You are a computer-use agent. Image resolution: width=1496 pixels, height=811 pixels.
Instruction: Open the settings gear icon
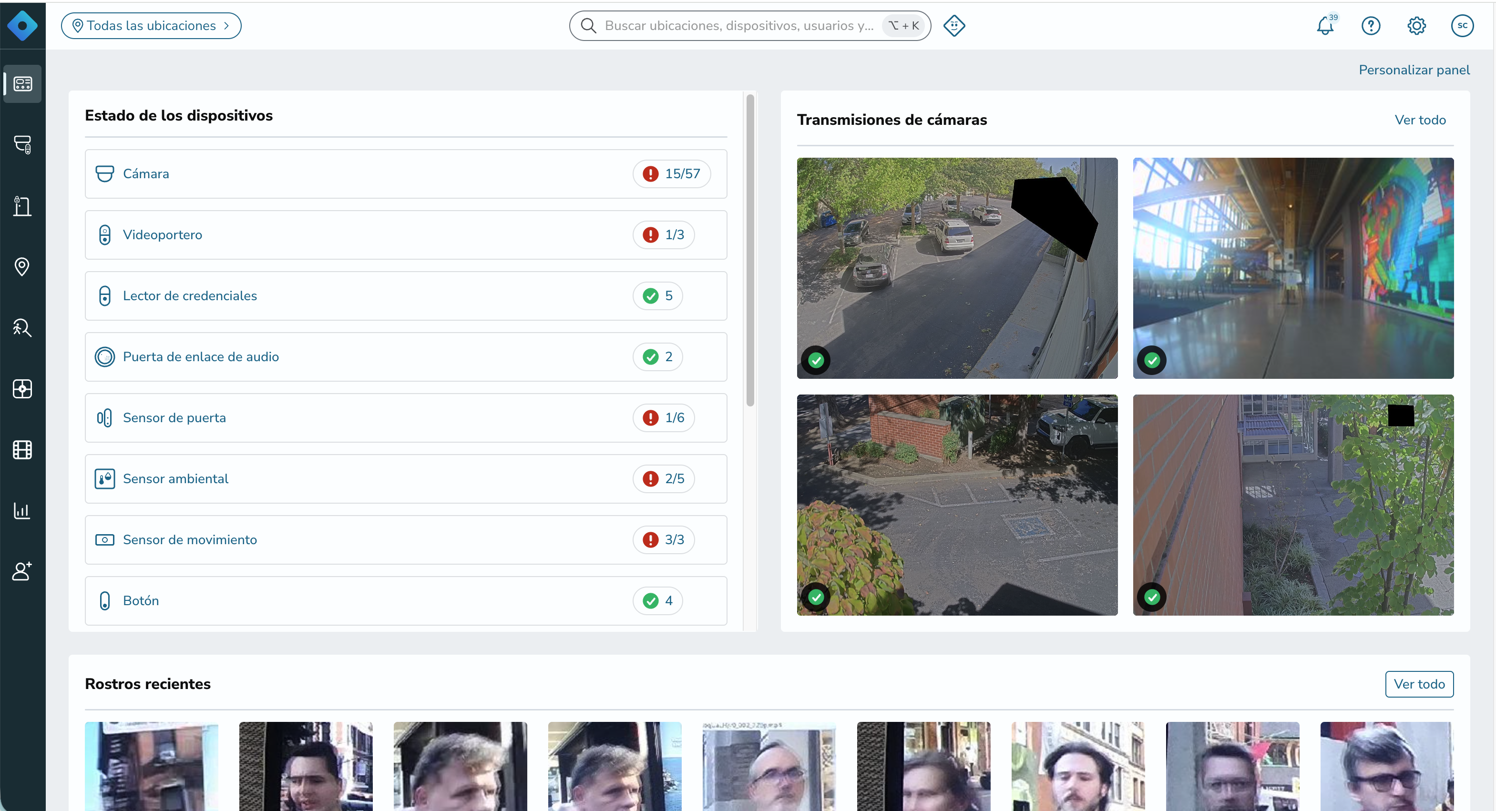1416,26
